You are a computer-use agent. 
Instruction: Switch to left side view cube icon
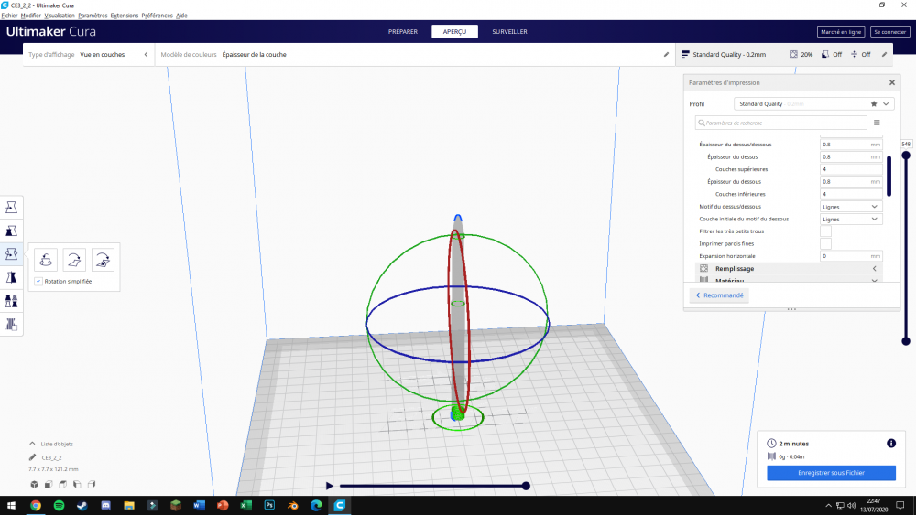pos(77,484)
